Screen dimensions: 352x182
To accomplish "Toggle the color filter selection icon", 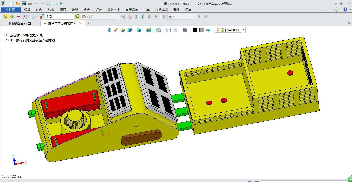I will (42, 16).
